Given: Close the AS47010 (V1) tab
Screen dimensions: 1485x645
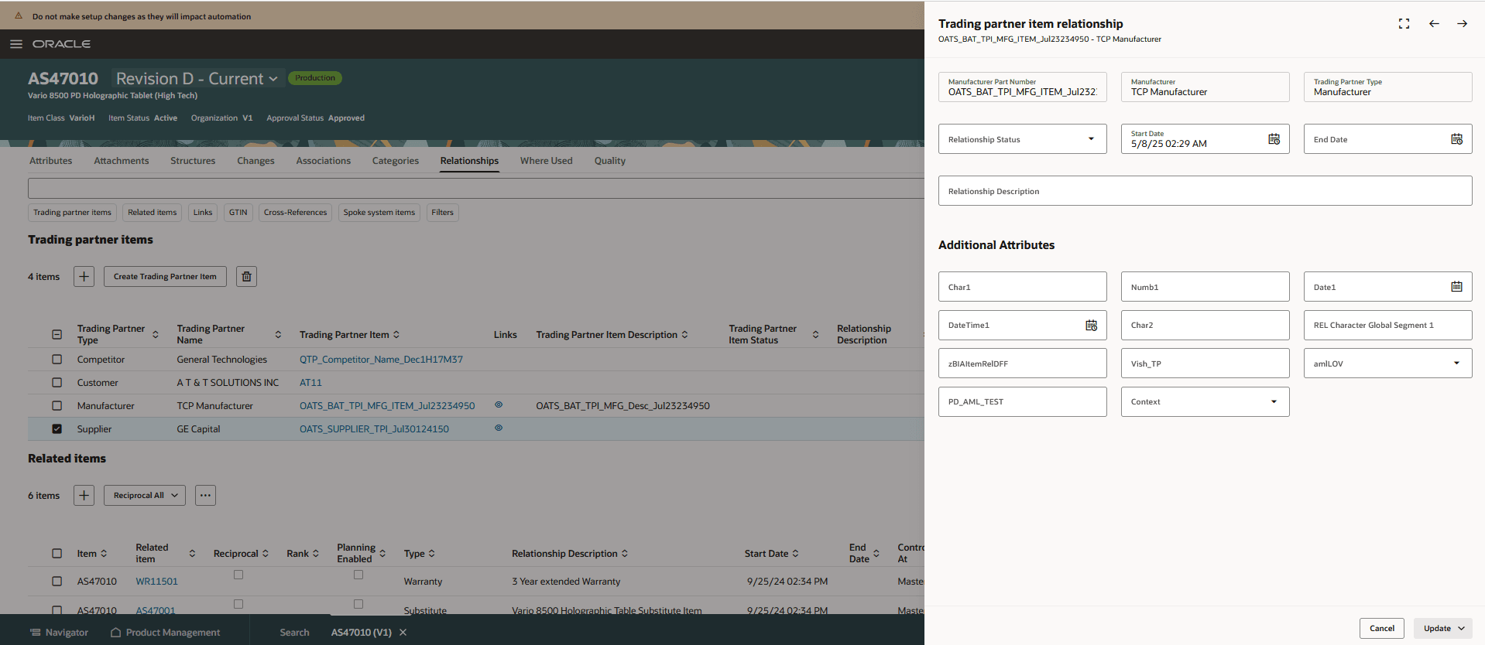Looking at the screenshot, I should point(403,632).
